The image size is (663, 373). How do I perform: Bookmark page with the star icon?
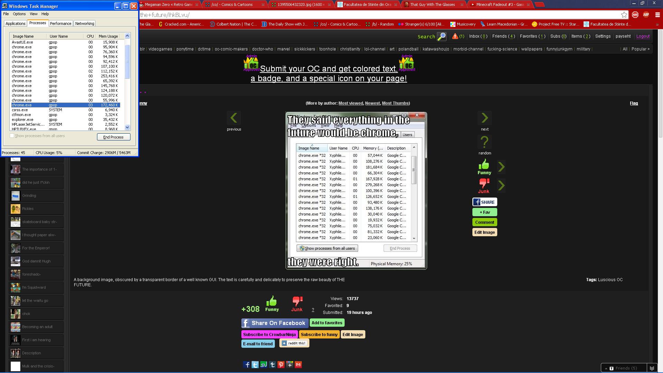coord(624,15)
